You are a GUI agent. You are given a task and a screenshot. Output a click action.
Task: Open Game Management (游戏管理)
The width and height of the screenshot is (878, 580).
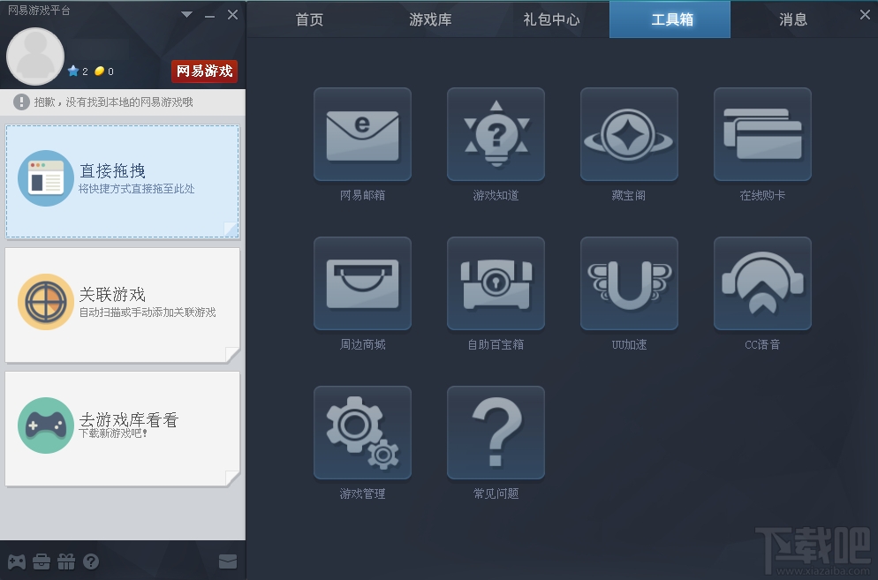pyautogui.click(x=362, y=432)
